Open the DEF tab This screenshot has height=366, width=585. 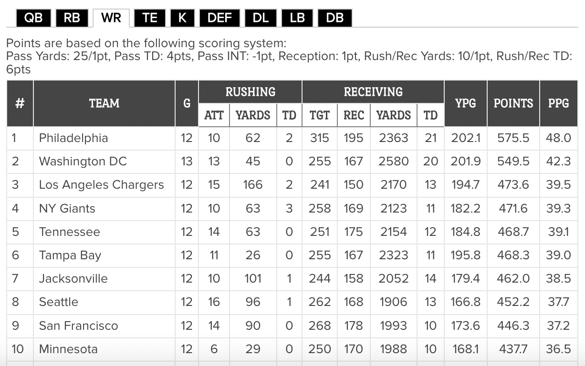[x=219, y=18]
